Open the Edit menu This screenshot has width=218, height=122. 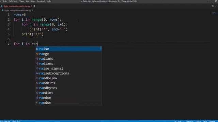coord(5,1)
